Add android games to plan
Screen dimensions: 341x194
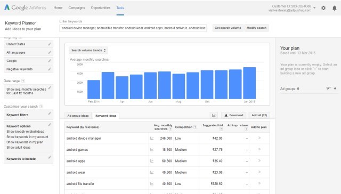point(259,149)
